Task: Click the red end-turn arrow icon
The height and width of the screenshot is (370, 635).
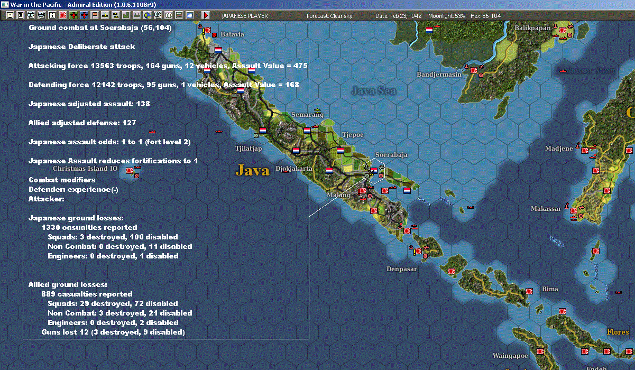Action: 206,15
